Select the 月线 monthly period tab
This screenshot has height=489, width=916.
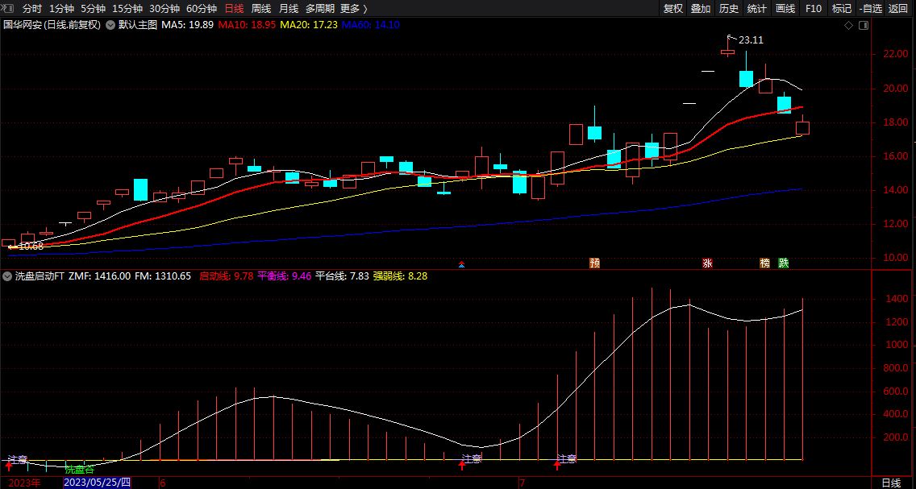coord(289,8)
